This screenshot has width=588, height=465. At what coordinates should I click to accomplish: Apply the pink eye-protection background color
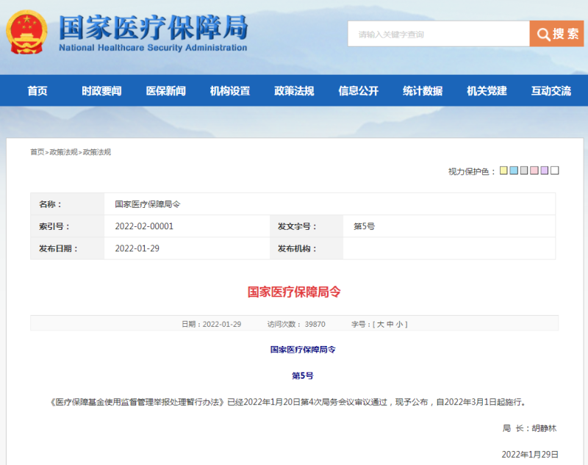(x=534, y=170)
